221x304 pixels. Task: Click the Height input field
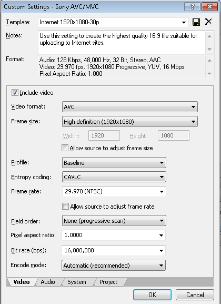click(x=174, y=135)
